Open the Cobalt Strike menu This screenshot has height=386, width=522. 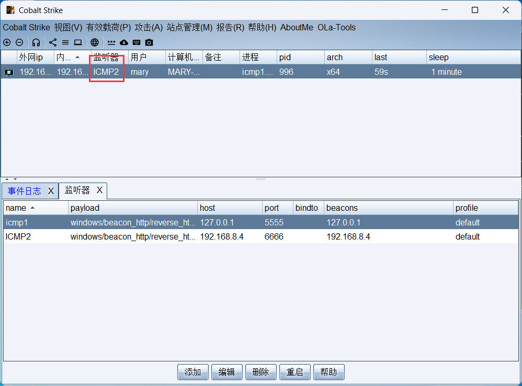[27, 28]
